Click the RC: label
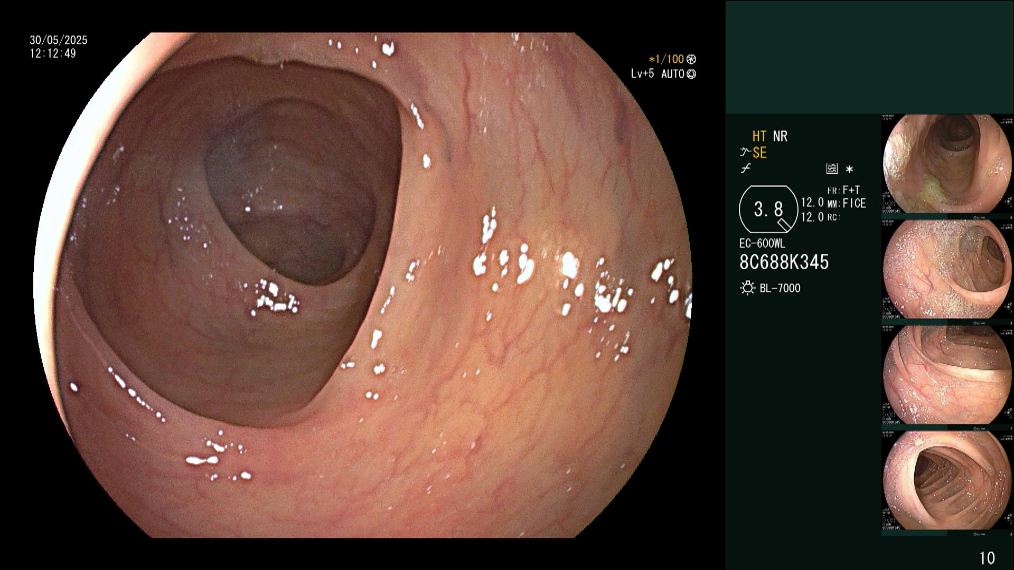The height and width of the screenshot is (570, 1014). 833,217
